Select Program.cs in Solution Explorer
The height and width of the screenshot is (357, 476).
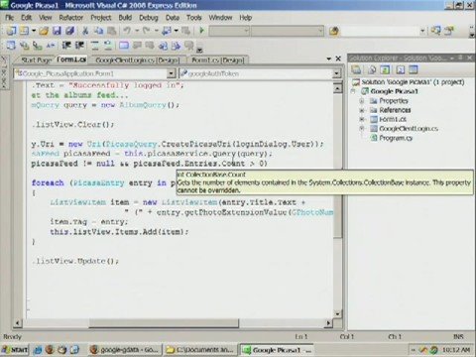[x=396, y=138]
